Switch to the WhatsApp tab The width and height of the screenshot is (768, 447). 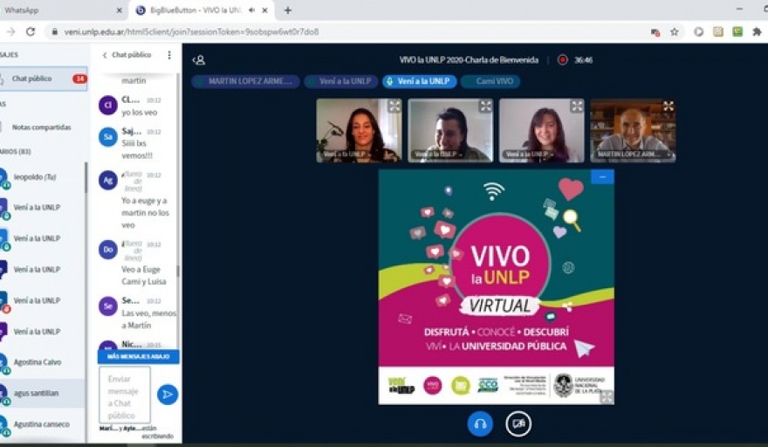coord(61,10)
